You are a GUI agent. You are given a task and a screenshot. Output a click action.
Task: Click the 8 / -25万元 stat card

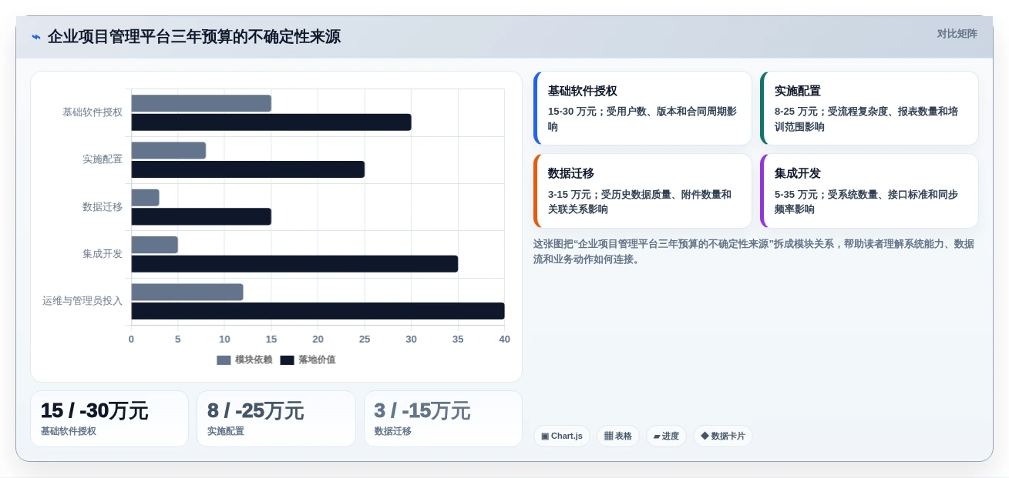[x=276, y=419]
